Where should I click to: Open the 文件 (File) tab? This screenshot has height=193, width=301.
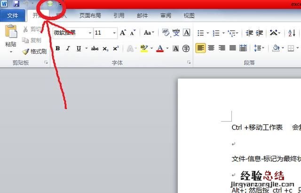13,15
